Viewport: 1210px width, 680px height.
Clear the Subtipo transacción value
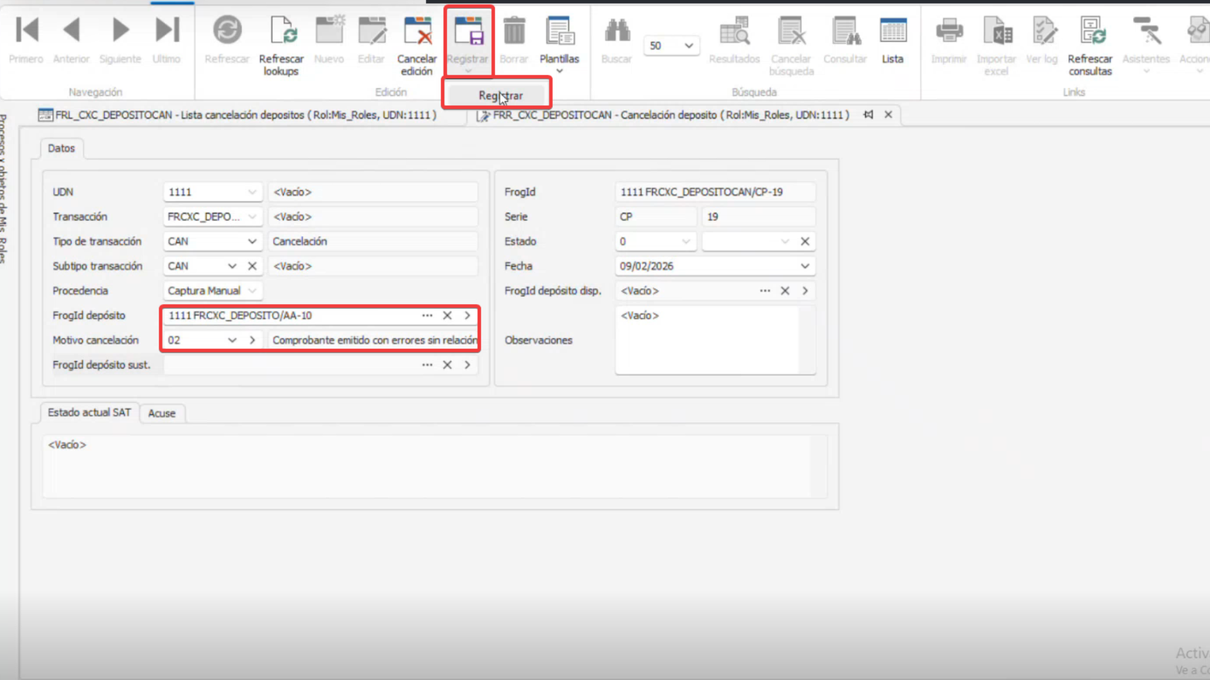tap(252, 266)
